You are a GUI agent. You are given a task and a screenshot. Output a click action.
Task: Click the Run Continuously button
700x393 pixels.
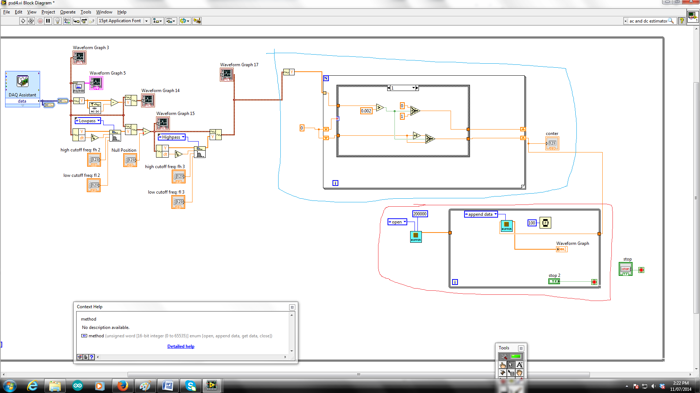pyautogui.click(x=31, y=21)
